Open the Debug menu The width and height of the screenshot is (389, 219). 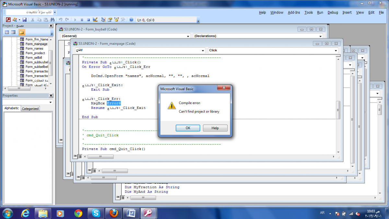[x=333, y=12]
